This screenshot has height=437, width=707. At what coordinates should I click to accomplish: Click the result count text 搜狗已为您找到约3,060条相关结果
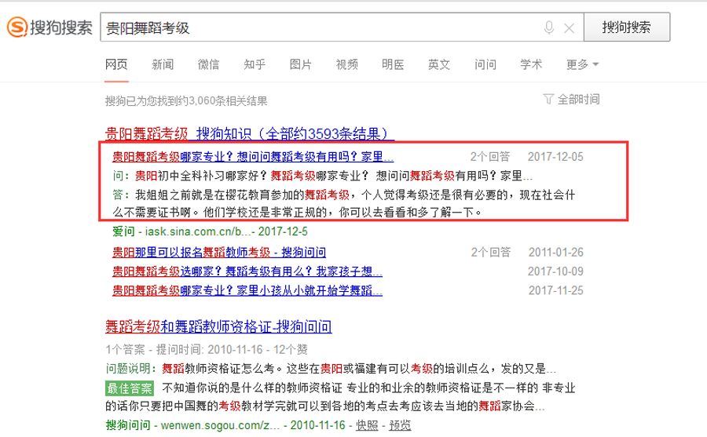[x=186, y=101]
